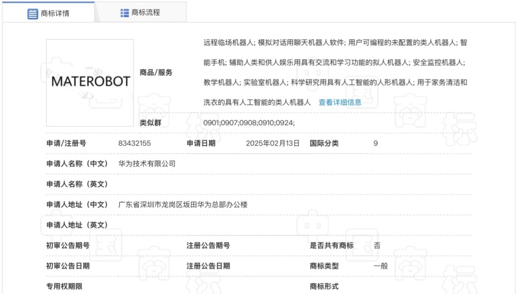The image size is (521, 294).
Task: Click the 商品/服务 label
Action: 156,72
